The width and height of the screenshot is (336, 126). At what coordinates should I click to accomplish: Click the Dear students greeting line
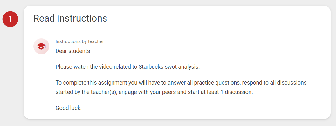[x=73, y=51]
